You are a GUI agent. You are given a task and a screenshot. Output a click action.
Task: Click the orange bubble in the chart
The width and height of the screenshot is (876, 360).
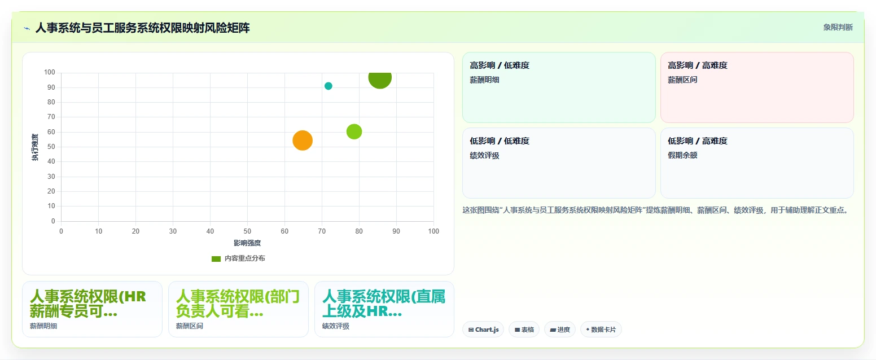click(303, 141)
